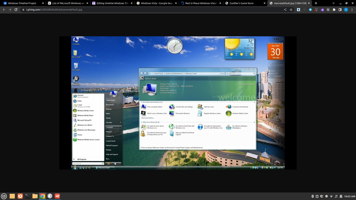The width and height of the screenshot is (356, 200).
Task: Click the purple extension icon in toolbar
Action: click(x=322, y=10)
